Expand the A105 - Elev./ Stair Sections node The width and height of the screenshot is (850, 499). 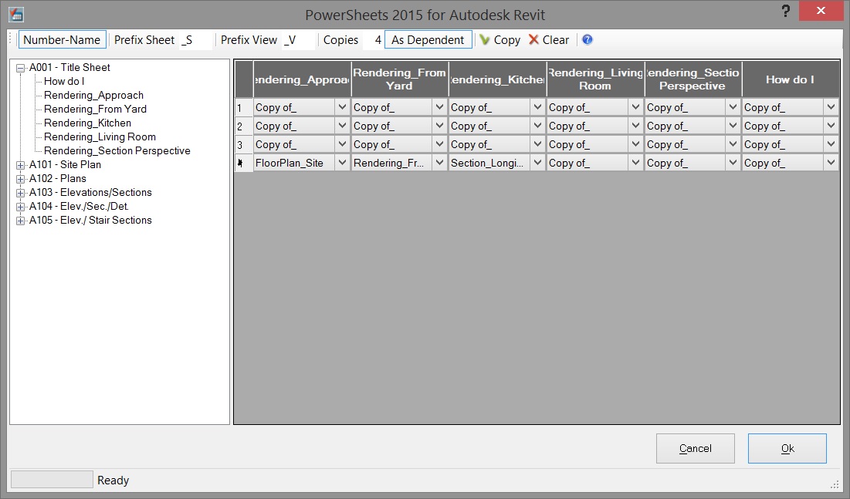tap(21, 221)
